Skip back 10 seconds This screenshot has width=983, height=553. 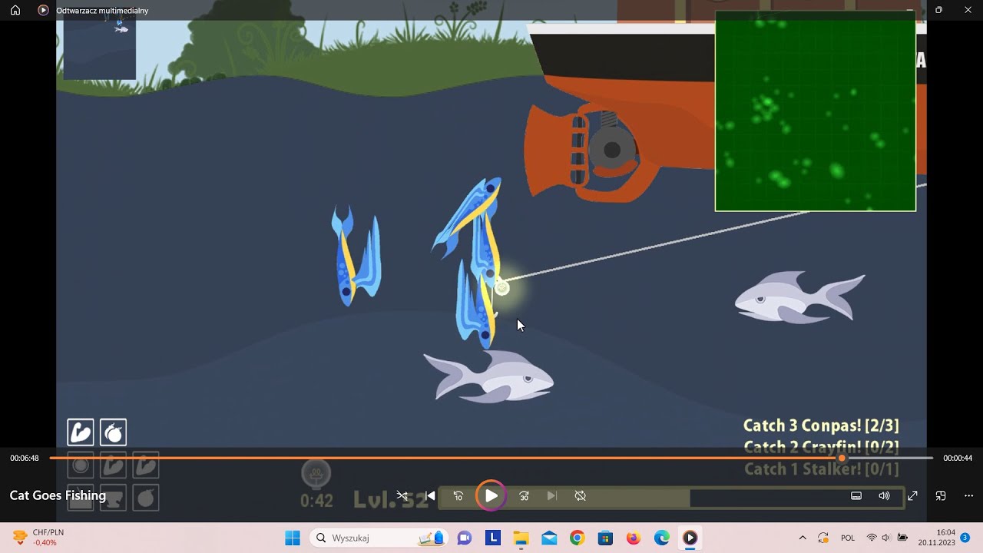click(x=458, y=496)
